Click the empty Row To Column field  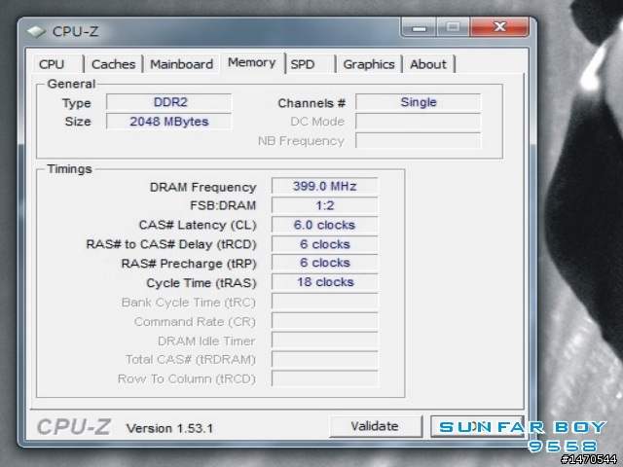coord(324,378)
